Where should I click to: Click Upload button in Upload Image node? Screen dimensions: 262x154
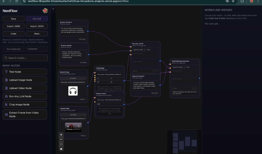[x=73, y=78]
